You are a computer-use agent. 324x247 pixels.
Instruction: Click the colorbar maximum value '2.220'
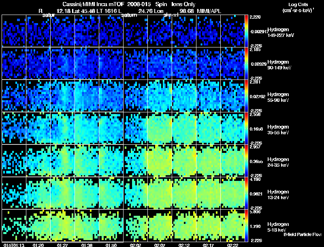(255, 17)
